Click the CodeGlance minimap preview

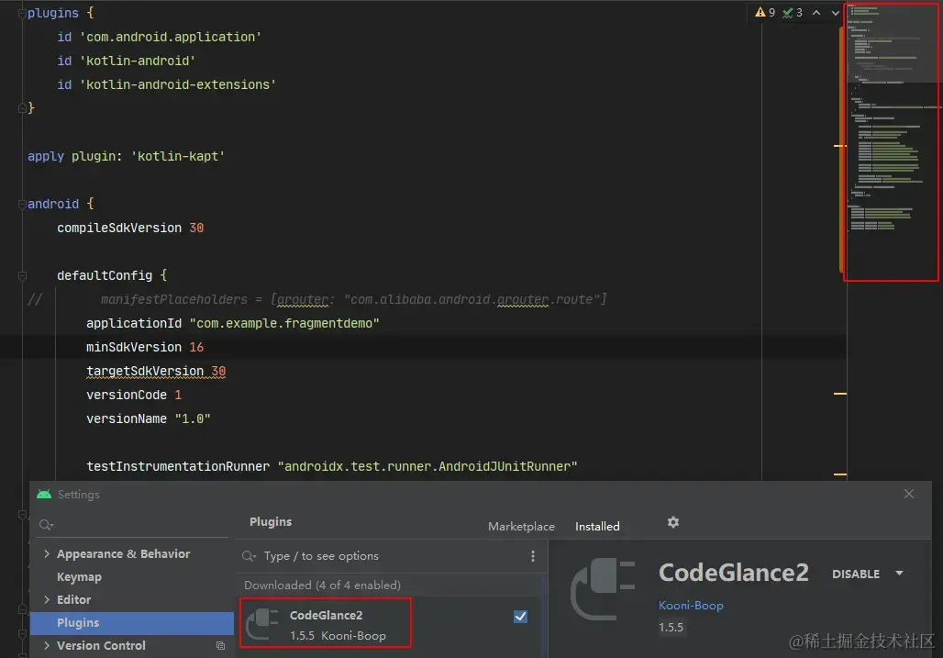point(892,142)
